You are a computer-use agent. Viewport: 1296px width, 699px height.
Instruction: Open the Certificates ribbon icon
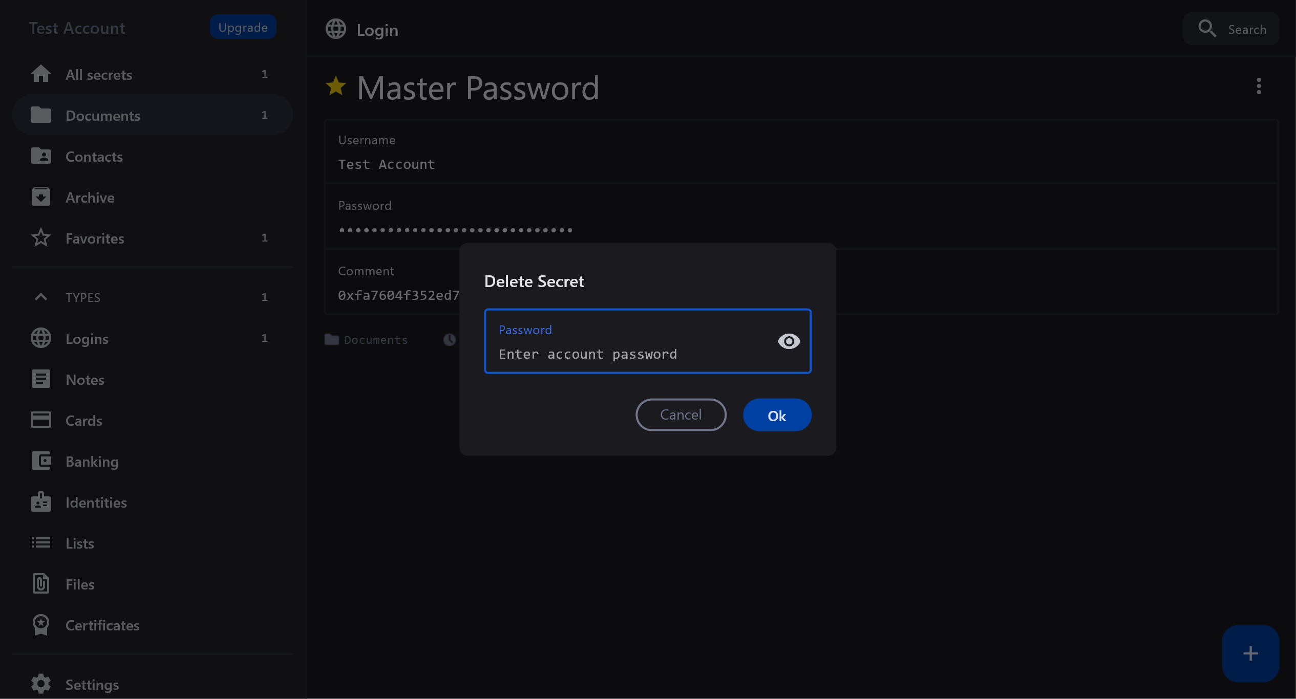[x=41, y=625]
